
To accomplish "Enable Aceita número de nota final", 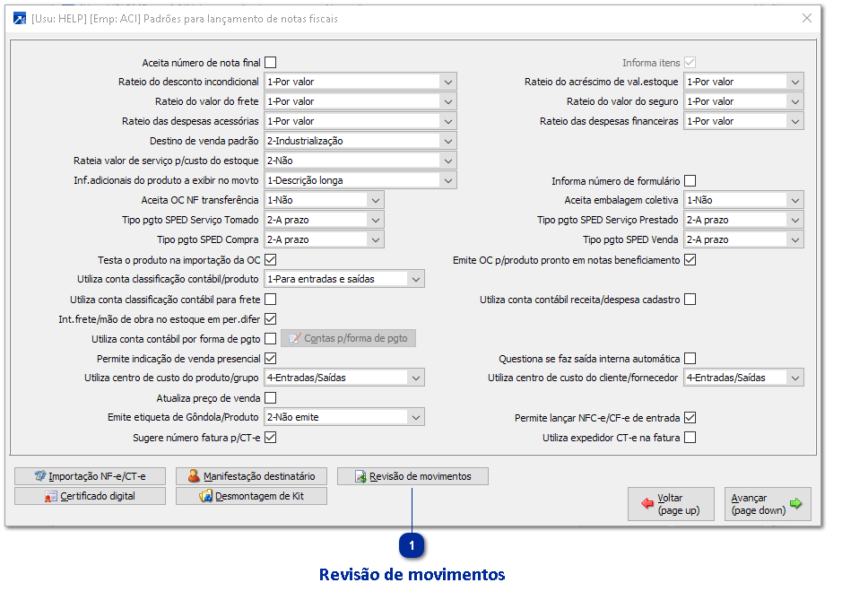I will coord(271,63).
